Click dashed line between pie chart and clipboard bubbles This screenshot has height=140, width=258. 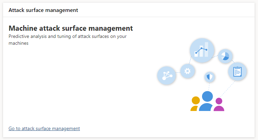[232, 61]
